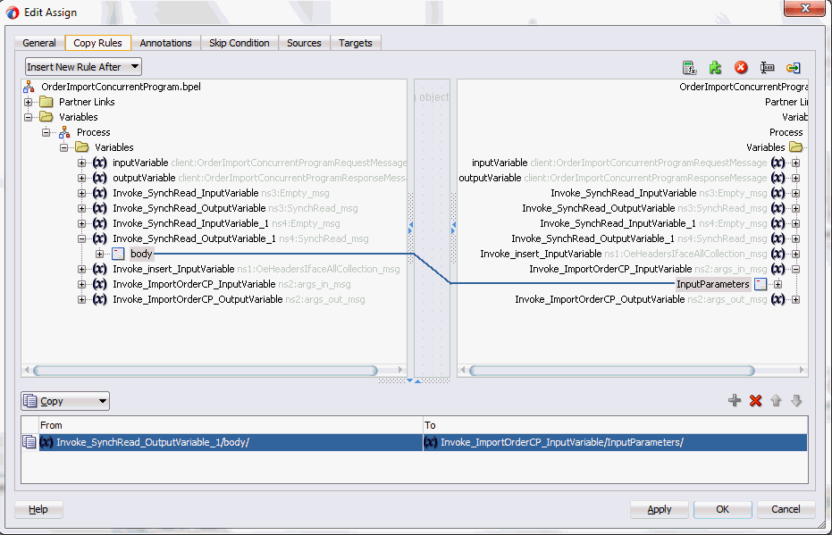Screen dimensions: 832x535
Task: Click variable icon of right Invoke_insert_InputVariable
Action: (x=777, y=254)
